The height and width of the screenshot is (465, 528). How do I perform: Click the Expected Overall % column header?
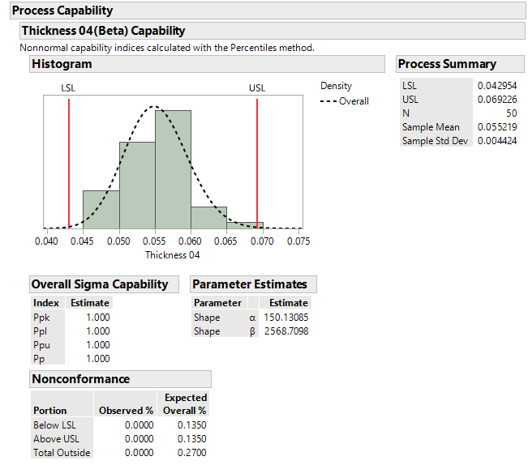pos(185,404)
